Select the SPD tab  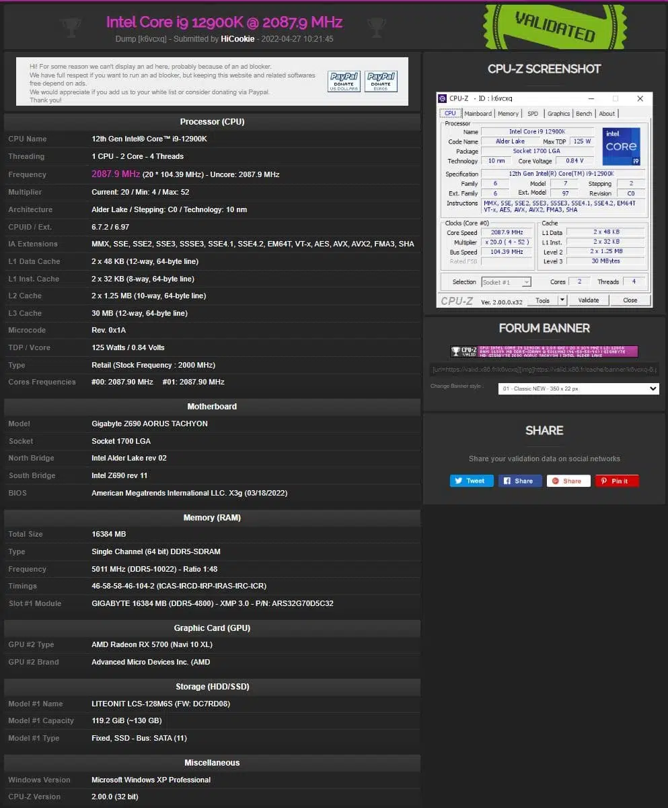(533, 114)
